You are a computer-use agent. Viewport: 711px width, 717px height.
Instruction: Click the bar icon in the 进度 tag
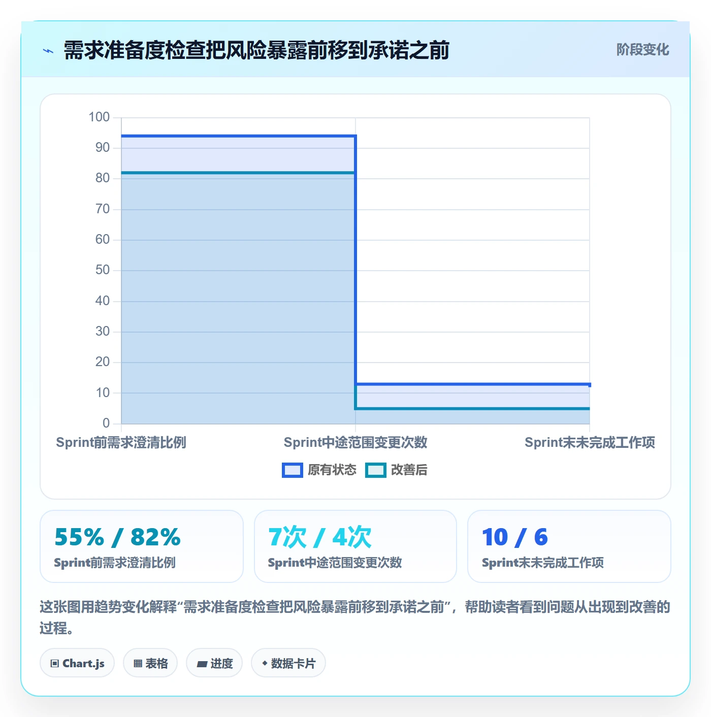pyautogui.click(x=202, y=664)
